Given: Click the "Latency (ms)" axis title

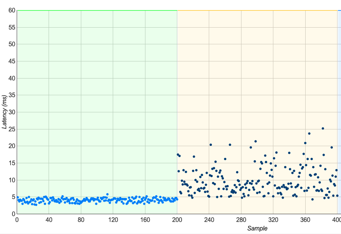Looking at the screenshot, I should point(4,112).
